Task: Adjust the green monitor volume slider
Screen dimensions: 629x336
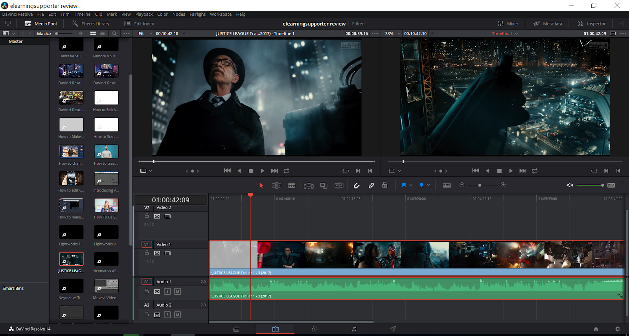Action: pyautogui.click(x=590, y=185)
